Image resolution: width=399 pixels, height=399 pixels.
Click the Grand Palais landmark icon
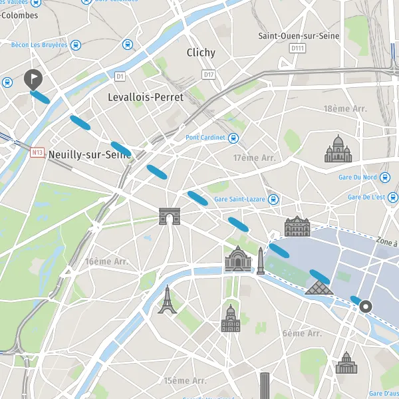click(x=238, y=258)
